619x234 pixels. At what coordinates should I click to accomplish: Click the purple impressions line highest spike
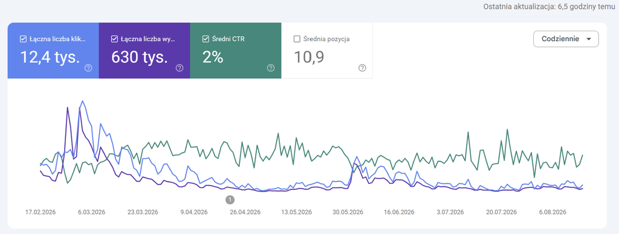68,107
